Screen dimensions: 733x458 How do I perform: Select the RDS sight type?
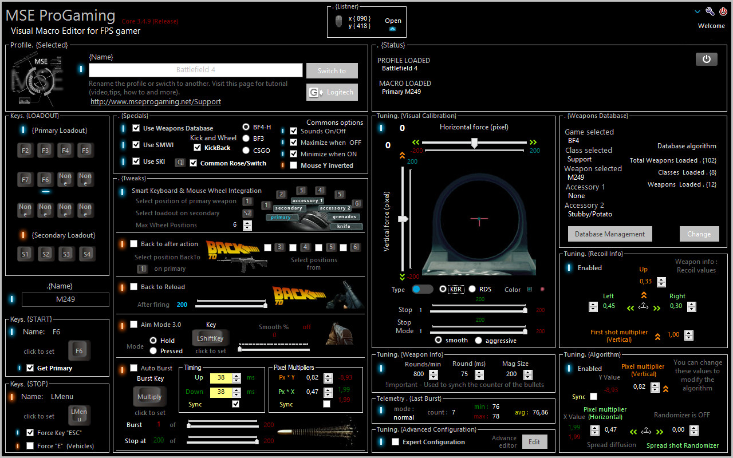click(x=472, y=289)
